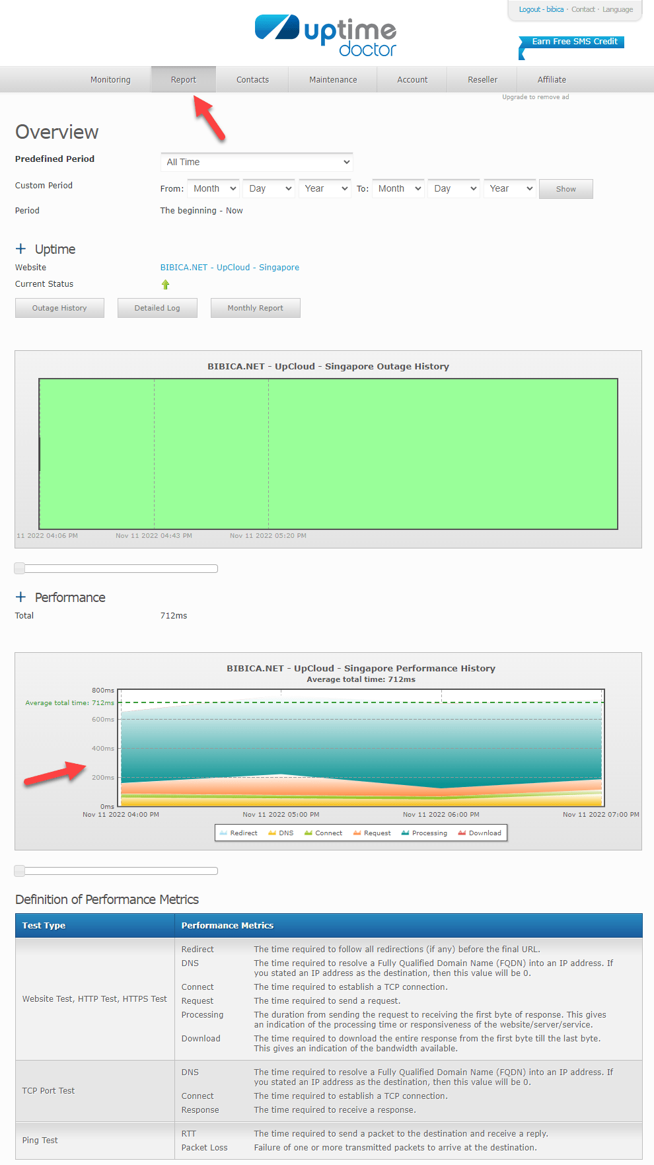Click the performance history chart slider handle
Image resolution: width=654 pixels, height=1165 pixels.
(20, 871)
